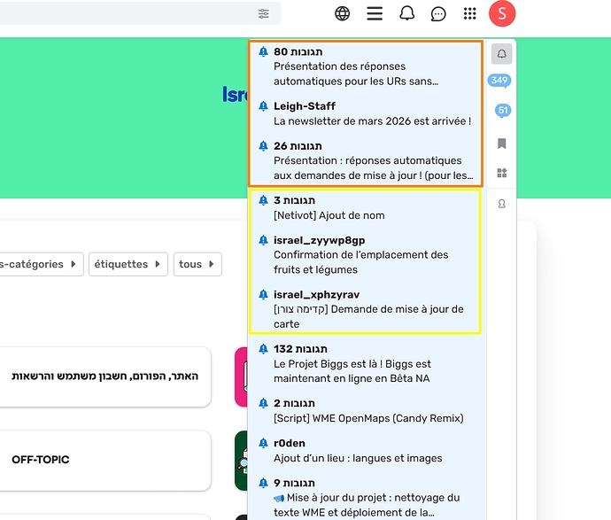Viewport: 611px width, 520px height.
Task: Open Leigh-Staff newsletter de mars 2026 notification
Action: (367, 113)
